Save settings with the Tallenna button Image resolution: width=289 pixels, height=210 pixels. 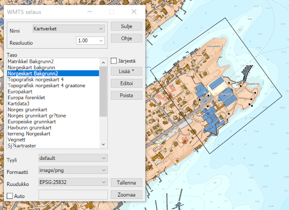tap(127, 183)
